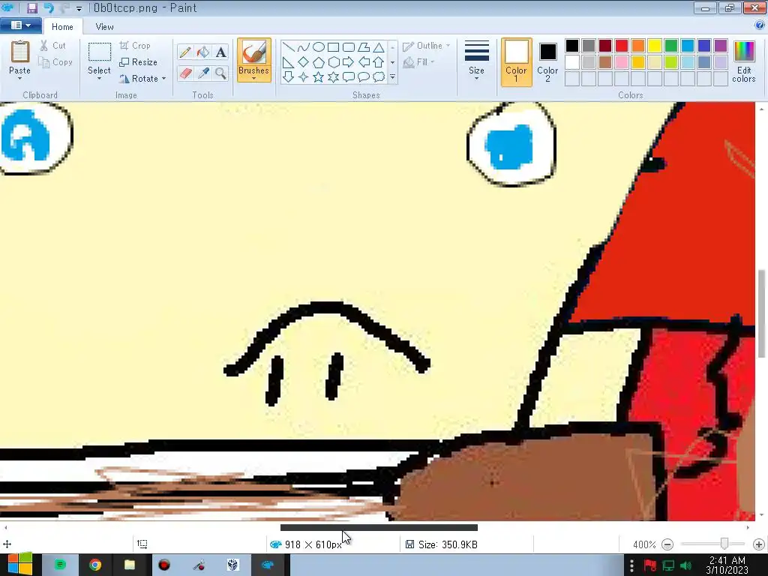Pick the Triangle shape
The height and width of the screenshot is (576, 768).
coord(379,47)
